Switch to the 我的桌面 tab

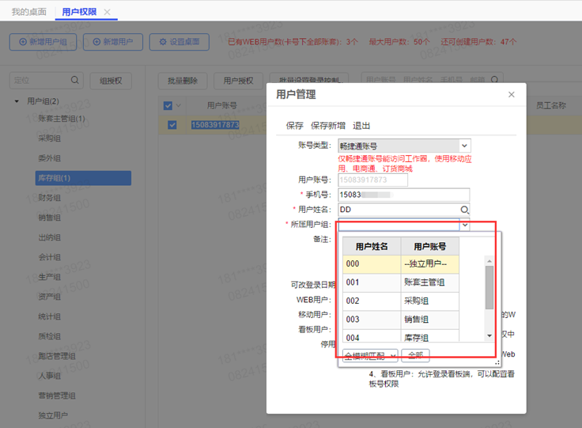coord(28,12)
